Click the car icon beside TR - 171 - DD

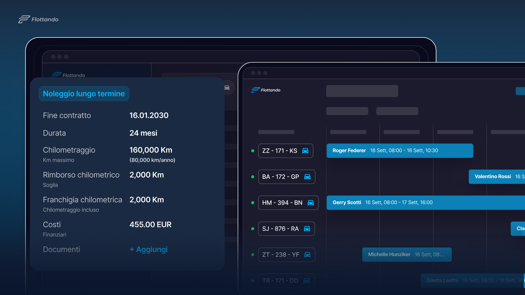[x=306, y=281]
